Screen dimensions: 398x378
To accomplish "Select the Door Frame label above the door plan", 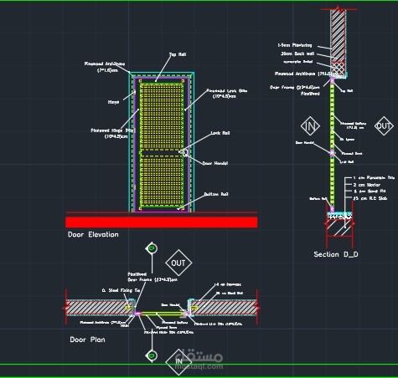I will tap(152, 277).
